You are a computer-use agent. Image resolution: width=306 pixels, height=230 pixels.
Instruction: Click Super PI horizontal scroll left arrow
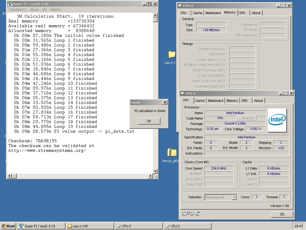coord(9,176)
